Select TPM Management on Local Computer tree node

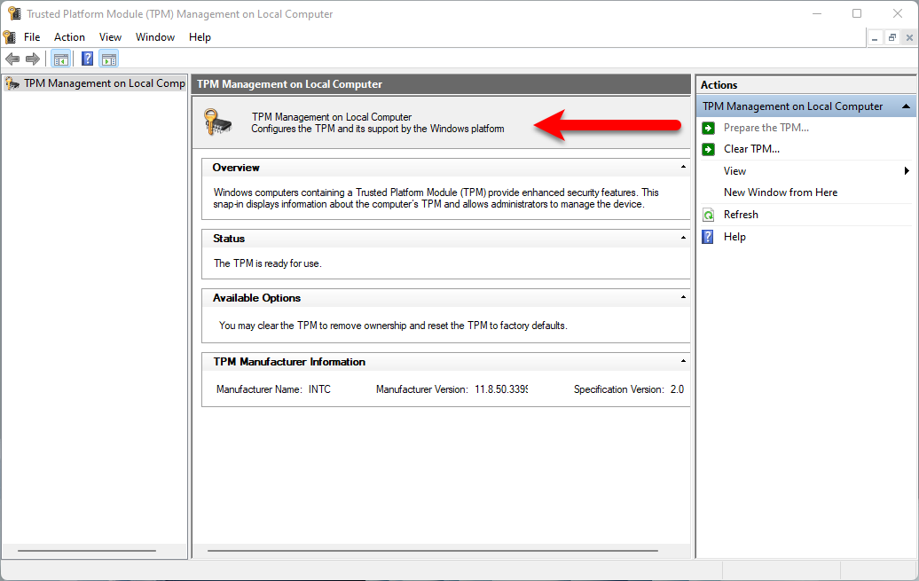(x=95, y=83)
